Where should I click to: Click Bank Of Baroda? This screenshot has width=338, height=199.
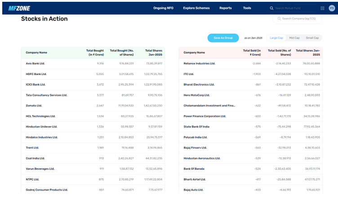tap(194, 169)
